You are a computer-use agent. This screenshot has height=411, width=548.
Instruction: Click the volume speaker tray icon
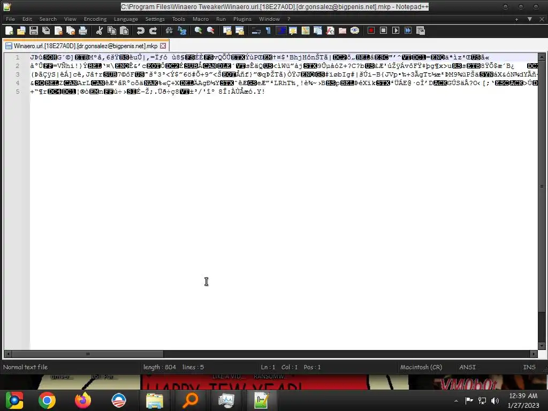pyautogui.click(x=495, y=401)
